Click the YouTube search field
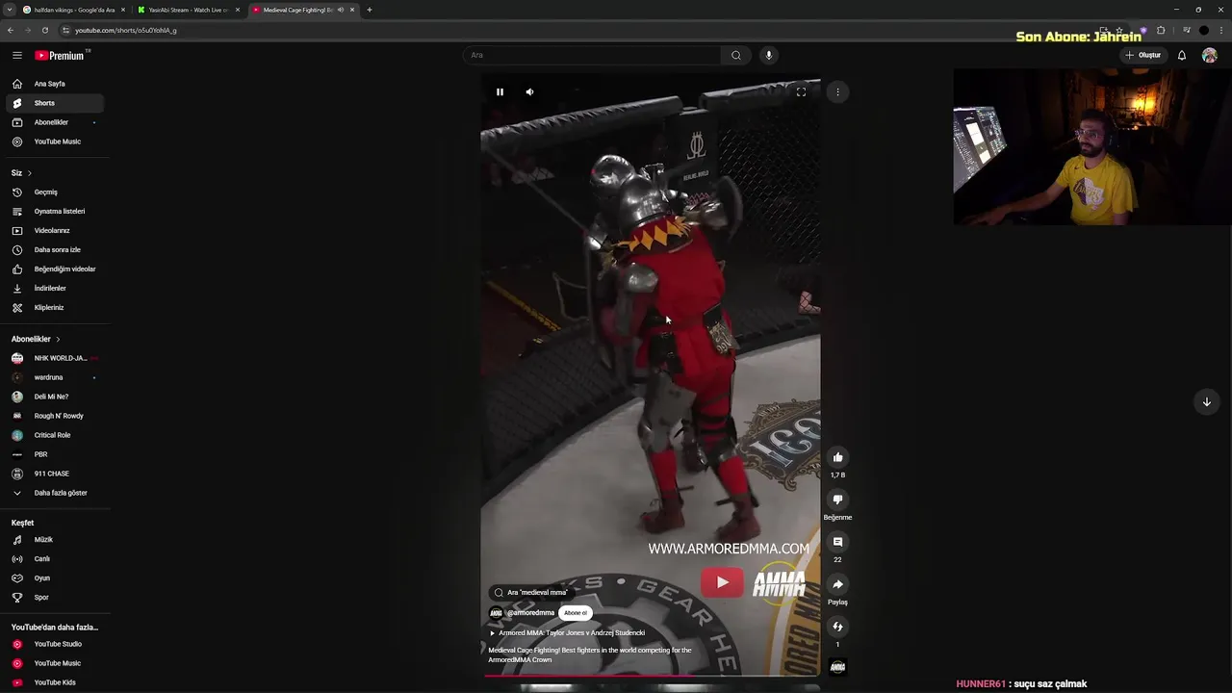1232x693 pixels. [x=592, y=55]
